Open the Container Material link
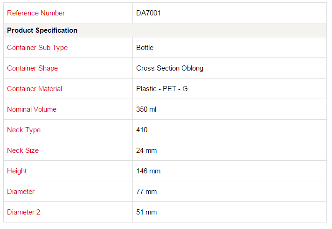The width and height of the screenshot is (332, 229). click(x=35, y=89)
